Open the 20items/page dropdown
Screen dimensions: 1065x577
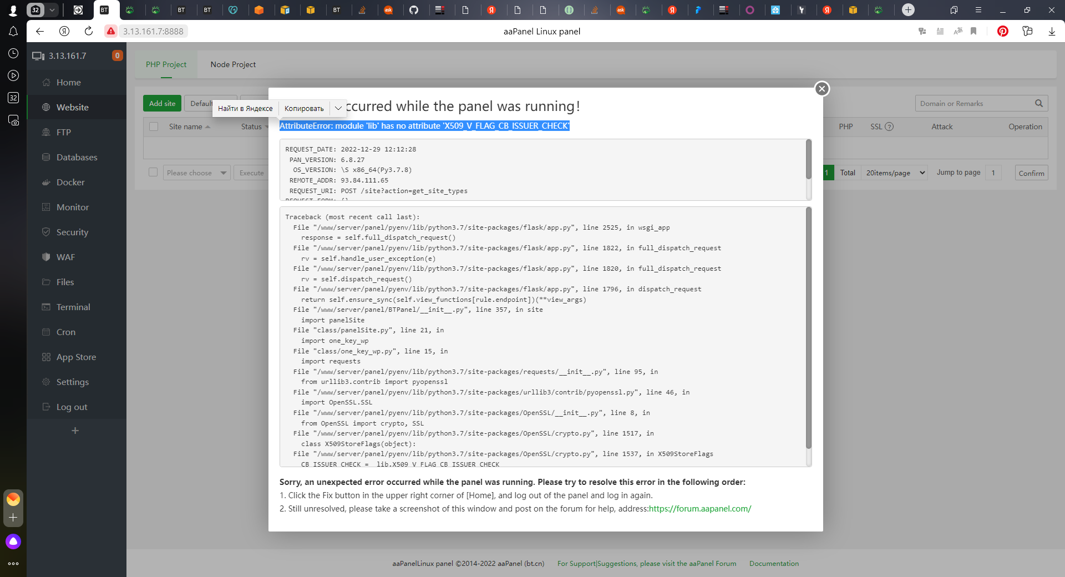894,173
